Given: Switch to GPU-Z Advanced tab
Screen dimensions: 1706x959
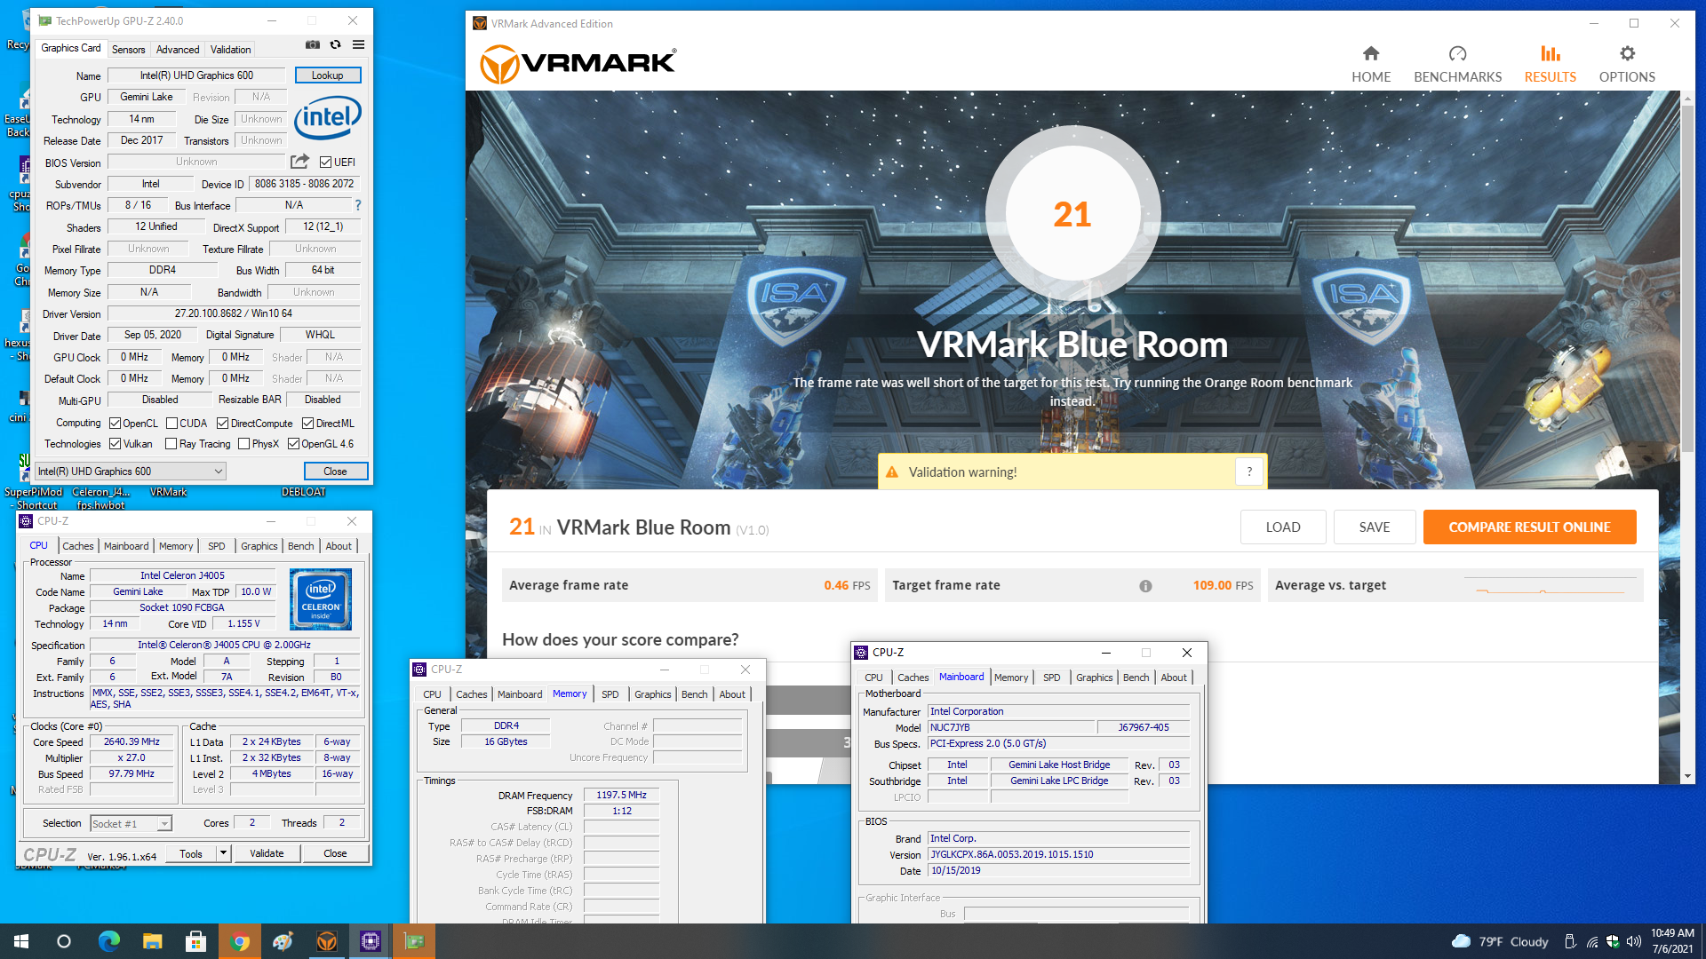Looking at the screenshot, I should [178, 50].
